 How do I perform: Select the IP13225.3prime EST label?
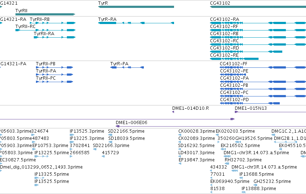click(87, 138)
